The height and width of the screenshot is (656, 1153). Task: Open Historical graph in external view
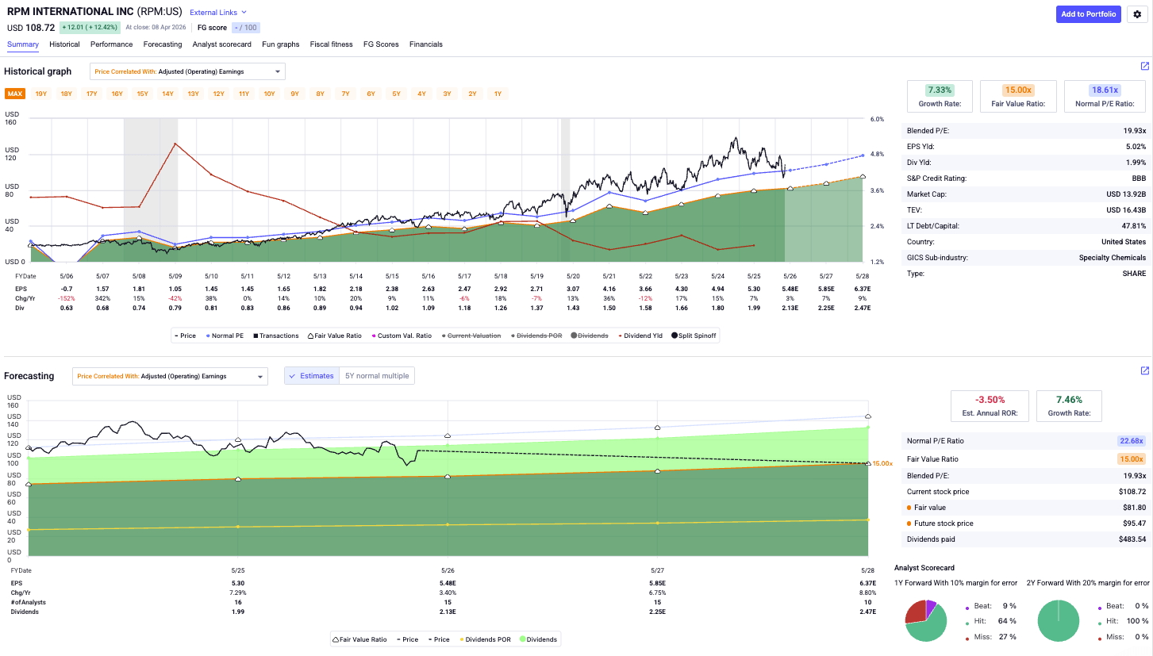tap(1145, 67)
